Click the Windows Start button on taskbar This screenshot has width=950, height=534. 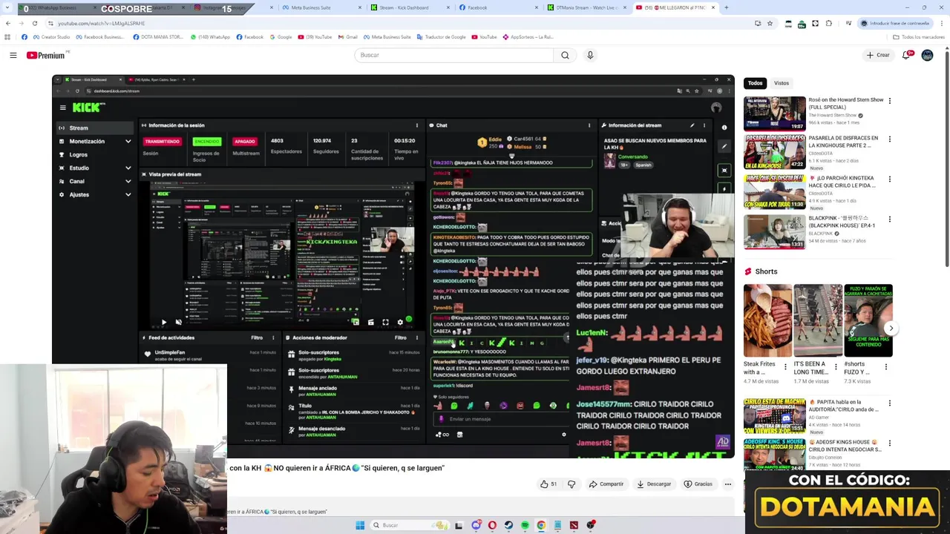click(360, 525)
